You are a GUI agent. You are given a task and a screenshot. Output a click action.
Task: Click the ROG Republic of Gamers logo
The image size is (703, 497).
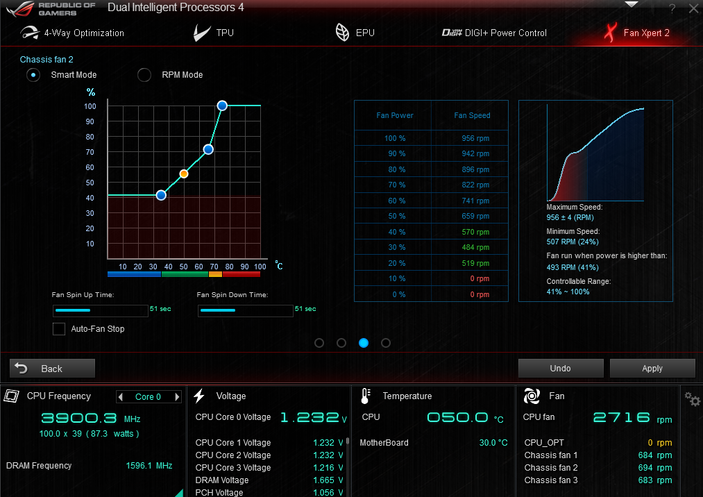50,9
